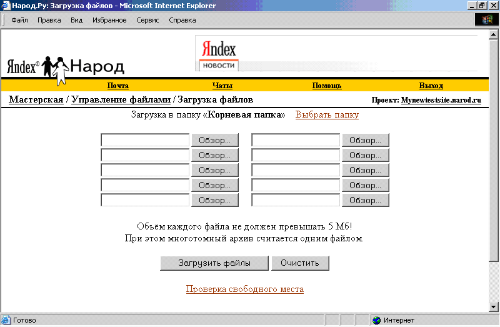
Task: Click Обзор for the first right field
Action: [366, 141]
